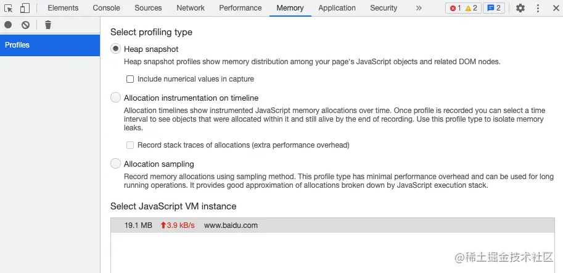The height and width of the screenshot is (273, 563).
Task: Select the Heap snapshot radio button
Action: pyautogui.click(x=116, y=49)
